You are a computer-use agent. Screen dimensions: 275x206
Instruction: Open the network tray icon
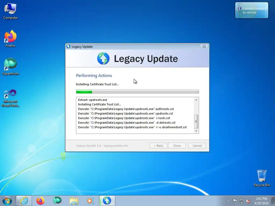pyautogui.click(x=241, y=201)
